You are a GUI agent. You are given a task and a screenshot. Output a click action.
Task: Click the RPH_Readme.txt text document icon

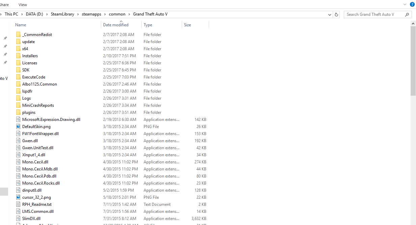18,204
